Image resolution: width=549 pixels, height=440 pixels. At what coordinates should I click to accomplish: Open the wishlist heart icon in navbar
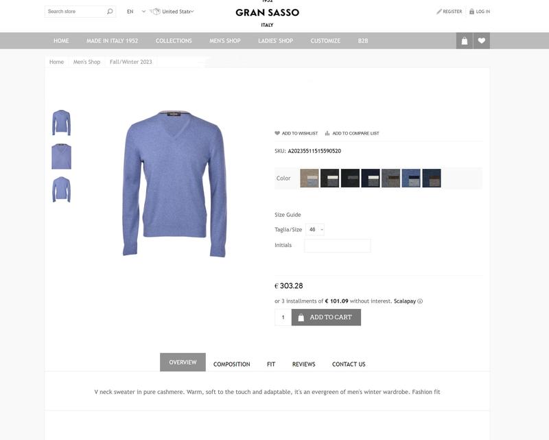(x=482, y=40)
